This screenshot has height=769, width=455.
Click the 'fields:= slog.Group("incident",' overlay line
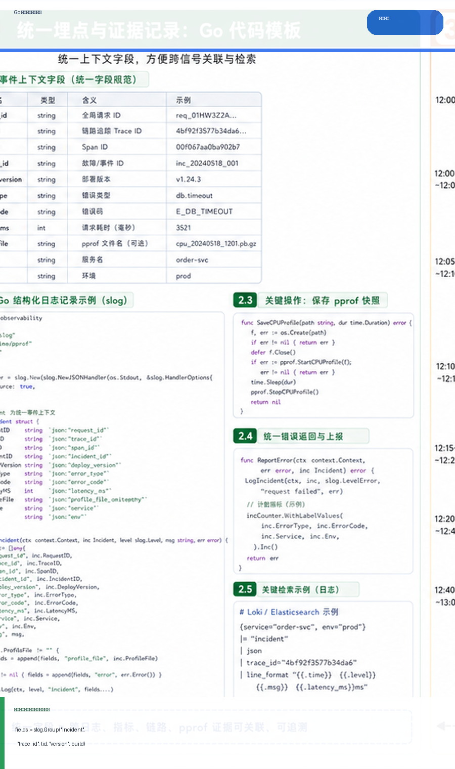[x=50, y=730]
